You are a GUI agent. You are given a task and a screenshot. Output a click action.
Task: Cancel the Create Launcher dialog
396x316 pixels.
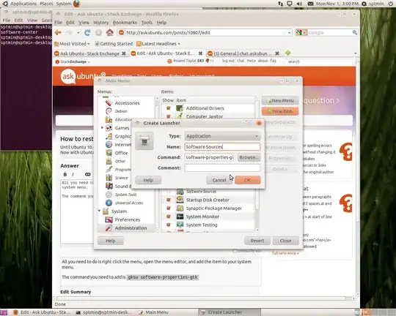pos(219,180)
